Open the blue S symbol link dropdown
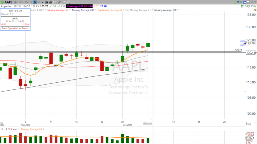Image resolution: width=257 pixels, height=144 pixels. (244, 2)
